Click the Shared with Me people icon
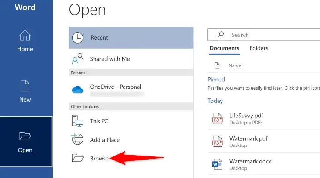The height and width of the screenshot is (178, 320). pos(77,58)
